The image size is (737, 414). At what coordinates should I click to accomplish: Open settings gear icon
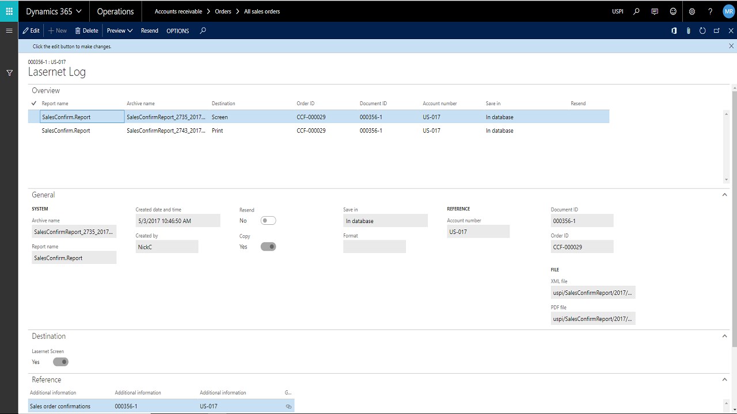[692, 11]
